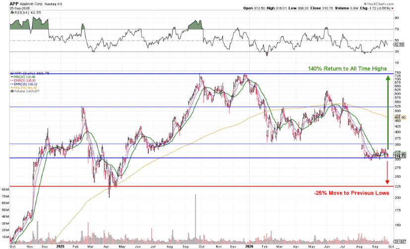The image size is (410, 249).
Task: Click the 150 price axis label
Action: click(398, 225)
